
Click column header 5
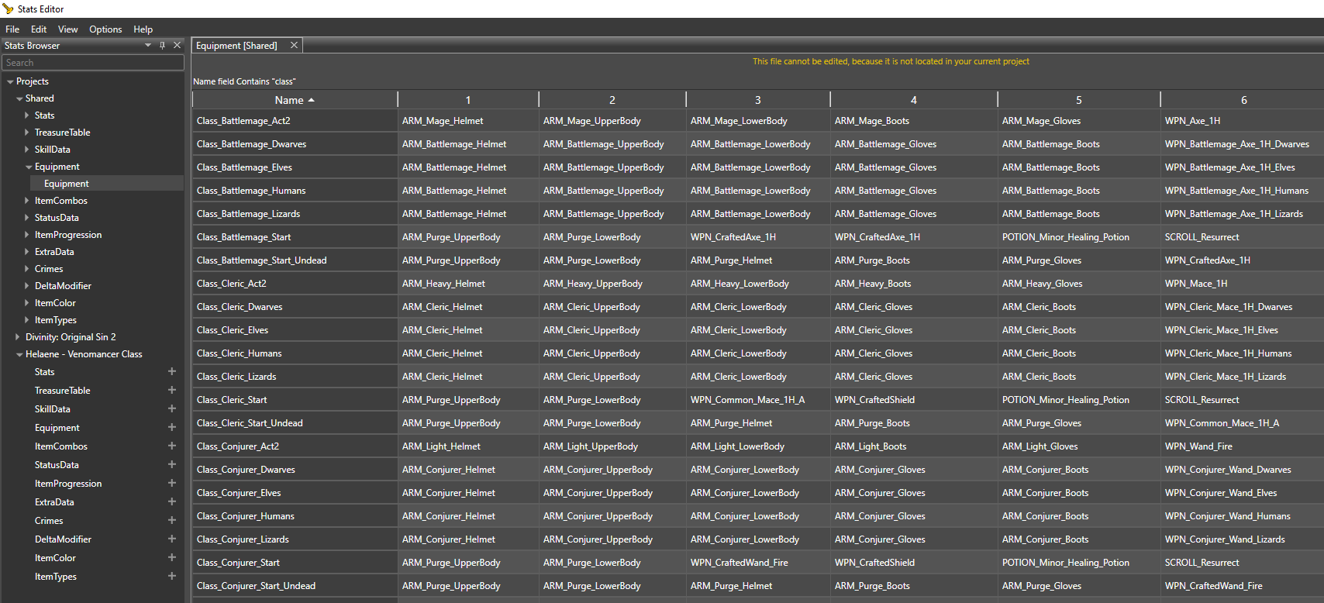point(1079,100)
